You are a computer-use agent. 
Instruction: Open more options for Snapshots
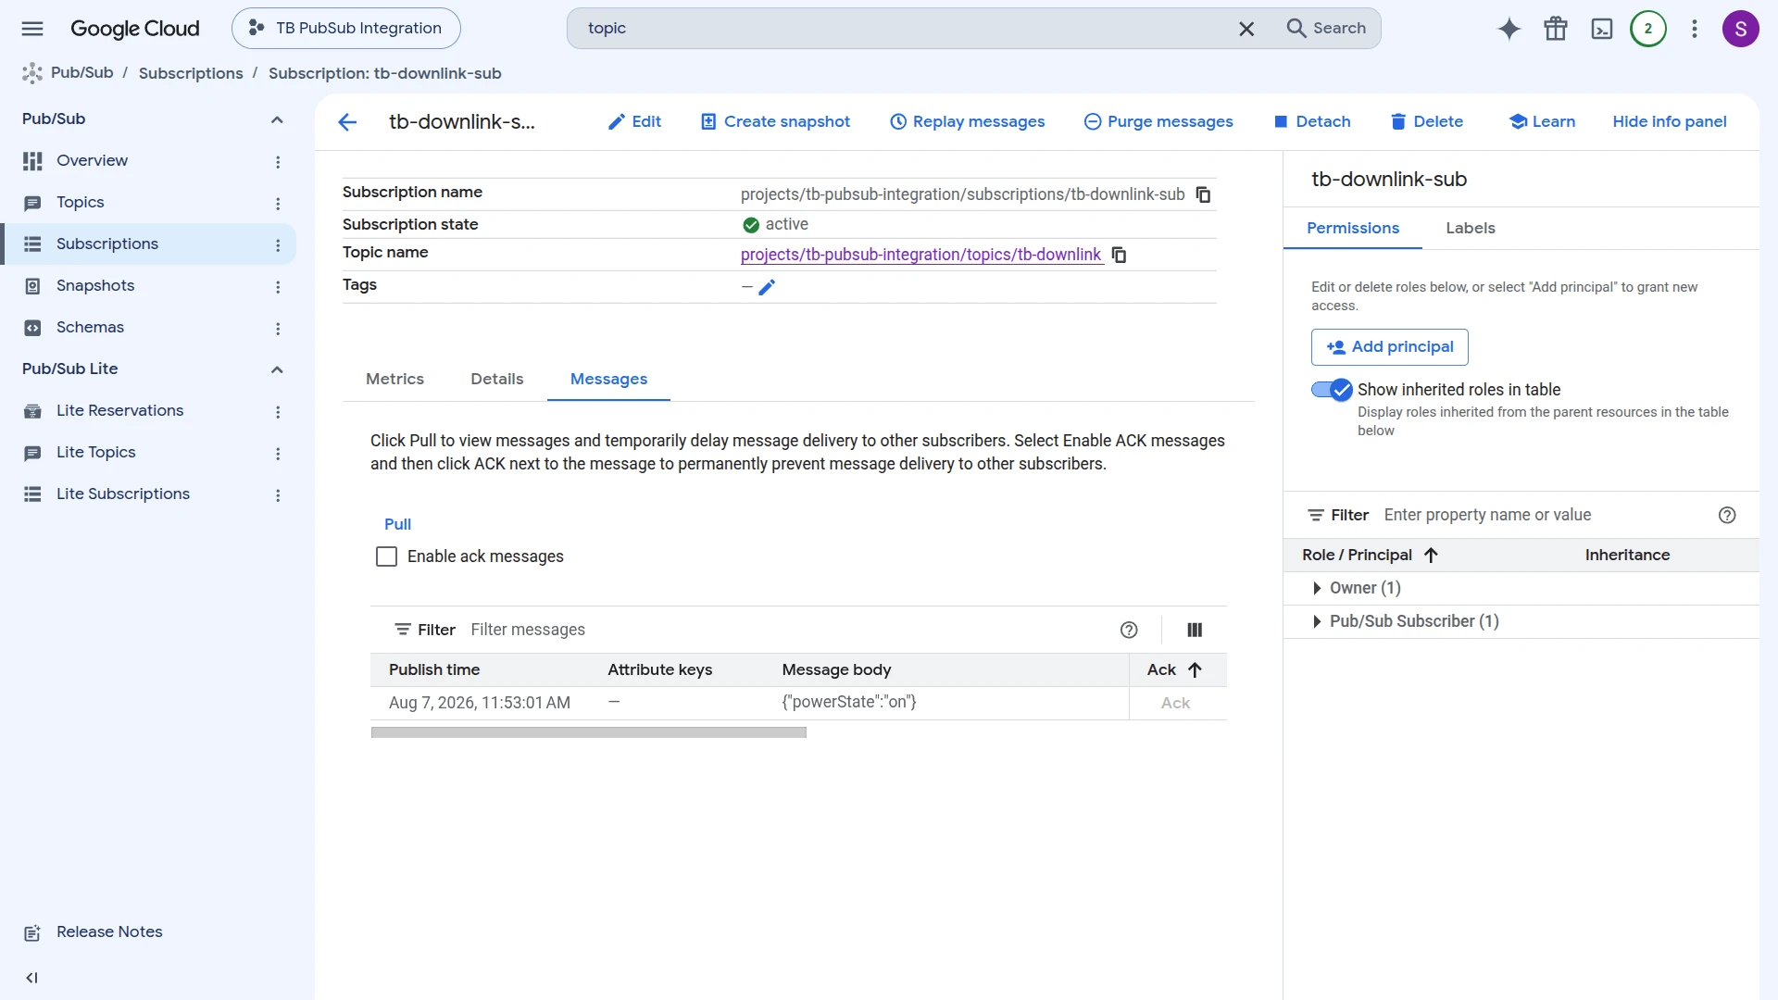[278, 287]
